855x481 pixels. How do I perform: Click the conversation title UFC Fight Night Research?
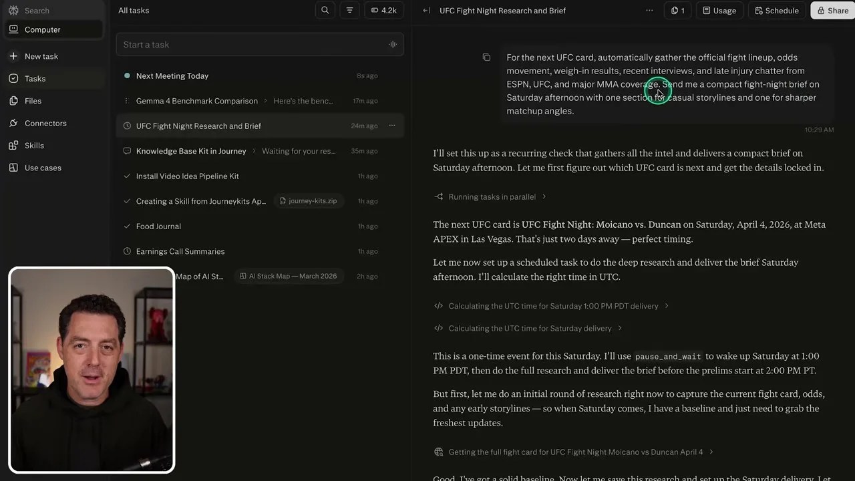[502, 11]
